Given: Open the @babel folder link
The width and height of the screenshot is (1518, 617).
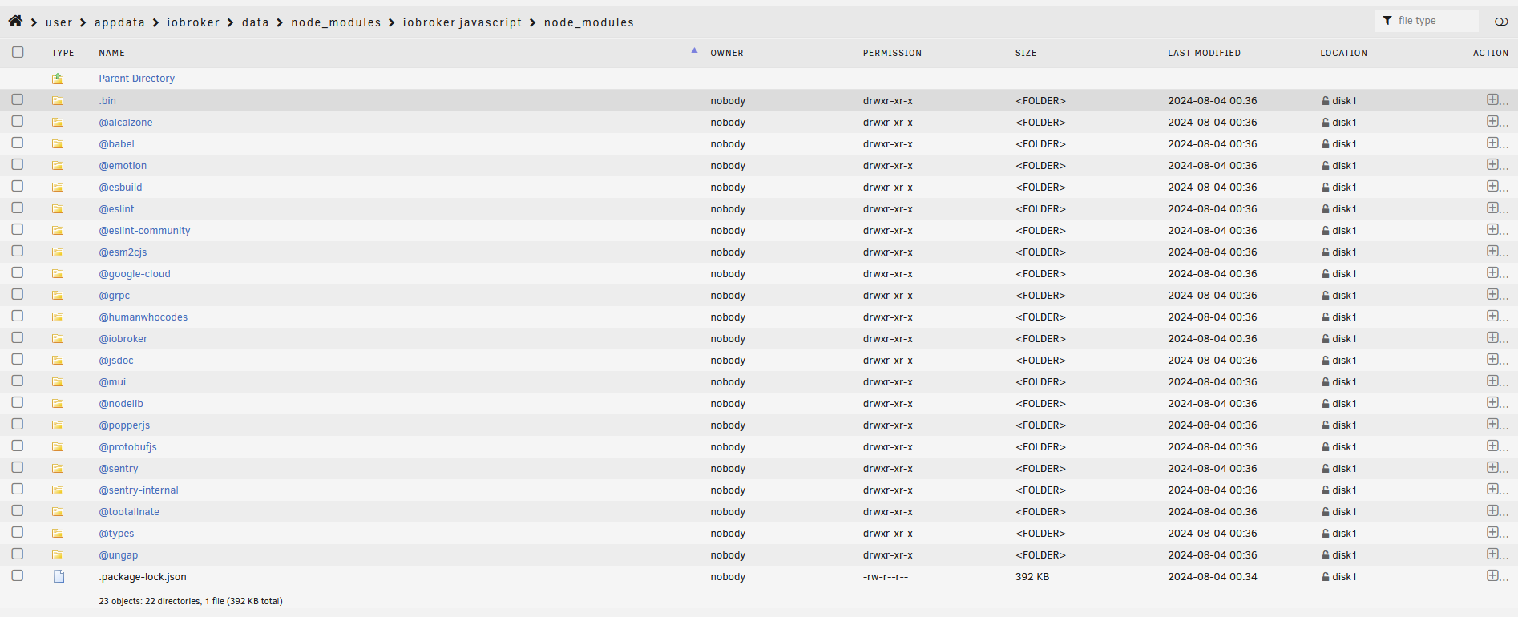Looking at the screenshot, I should click(x=116, y=144).
